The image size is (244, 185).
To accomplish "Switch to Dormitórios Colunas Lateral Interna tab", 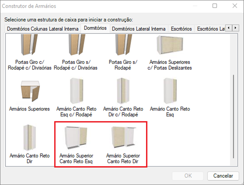I will click(42, 29).
